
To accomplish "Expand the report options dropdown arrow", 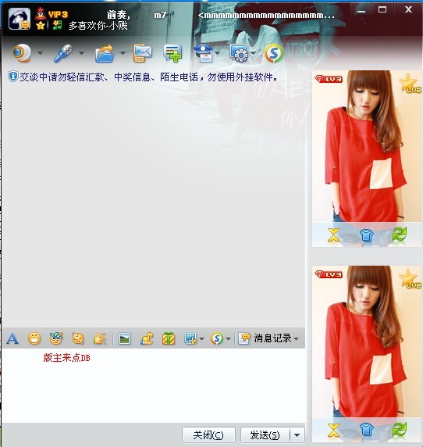I will pos(218,53).
